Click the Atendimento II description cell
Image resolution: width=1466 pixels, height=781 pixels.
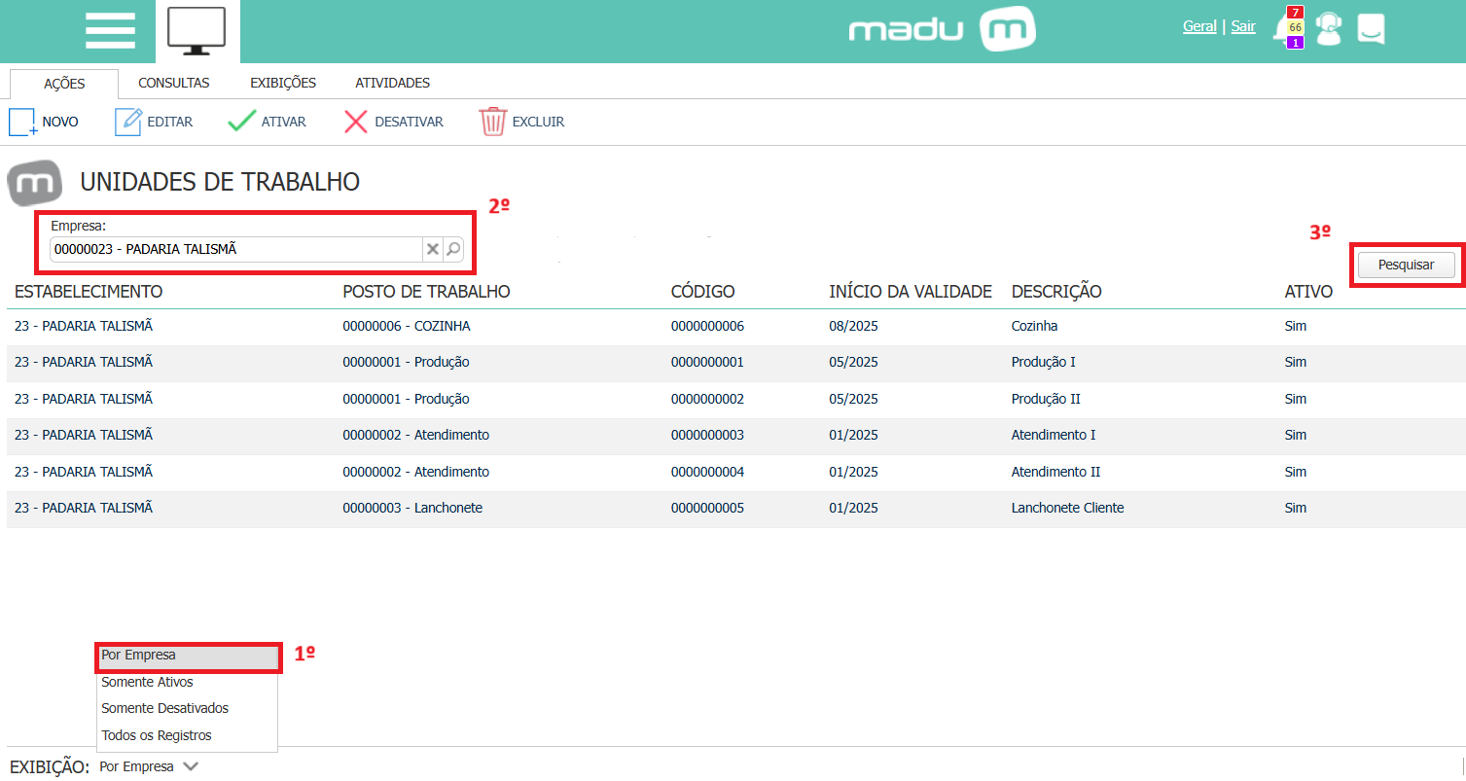tap(1055, 472)
